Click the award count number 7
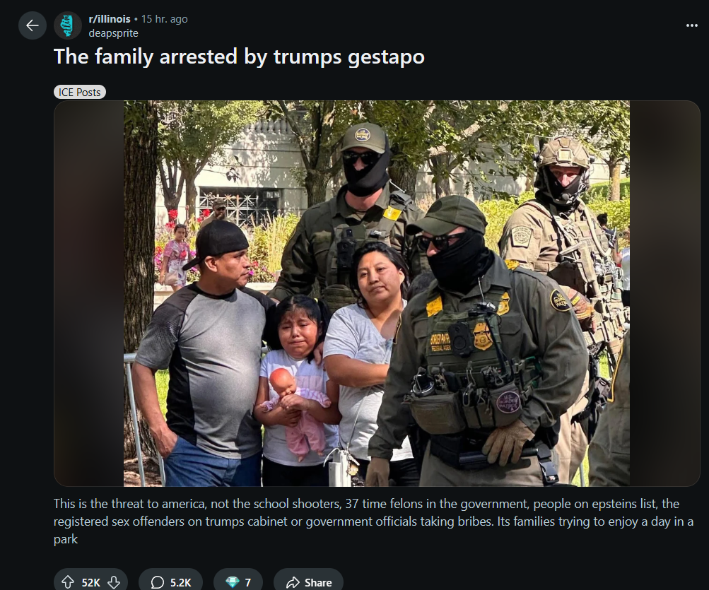Viewport: 709px width, 590px height. click(x=248, y=582)
